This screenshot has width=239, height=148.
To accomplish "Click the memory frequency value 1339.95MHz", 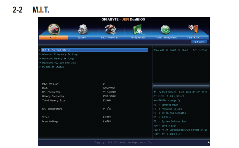I will [x=109, y=96].
